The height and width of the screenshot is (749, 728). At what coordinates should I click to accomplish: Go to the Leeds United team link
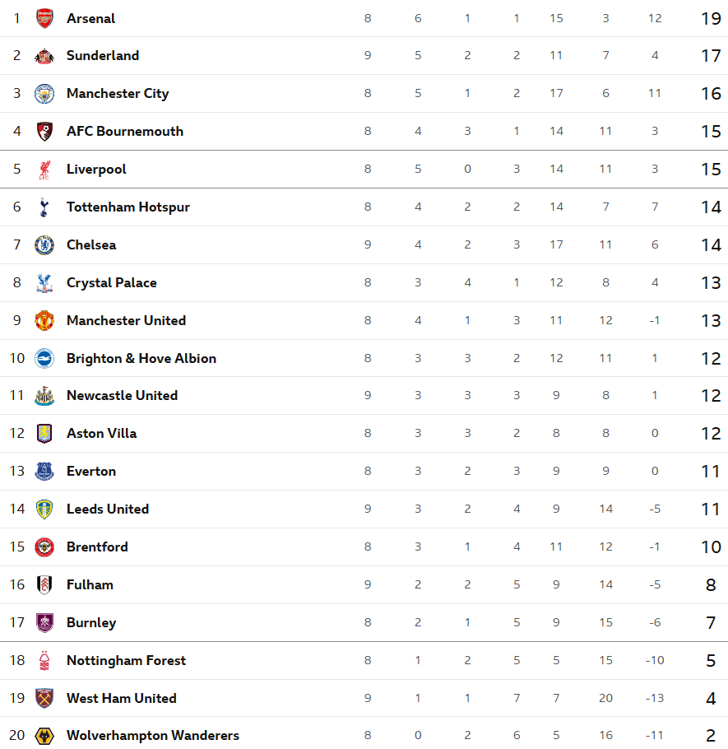point(108,509)
